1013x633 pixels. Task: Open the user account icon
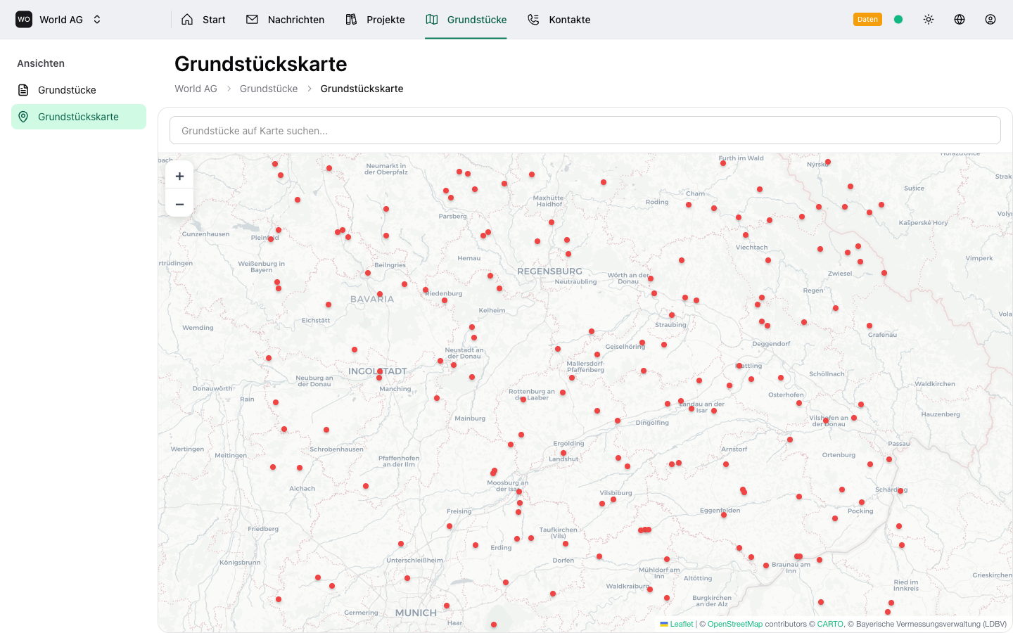click(990, 19)
